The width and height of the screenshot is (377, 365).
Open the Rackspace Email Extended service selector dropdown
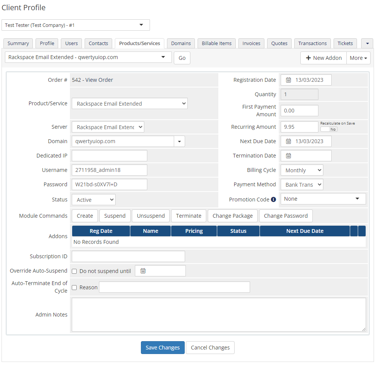pos(88,57)
